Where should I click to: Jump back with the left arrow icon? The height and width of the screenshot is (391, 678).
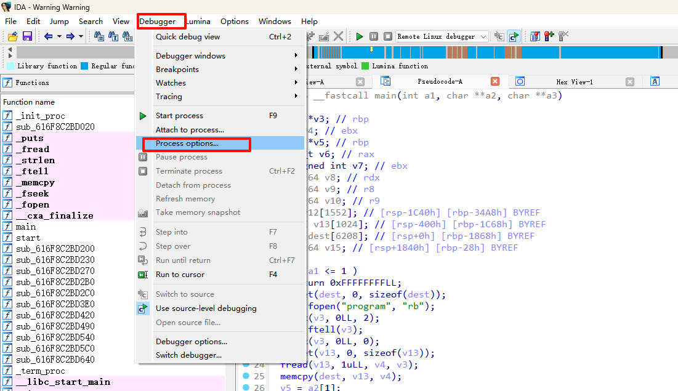click(49, 36)
